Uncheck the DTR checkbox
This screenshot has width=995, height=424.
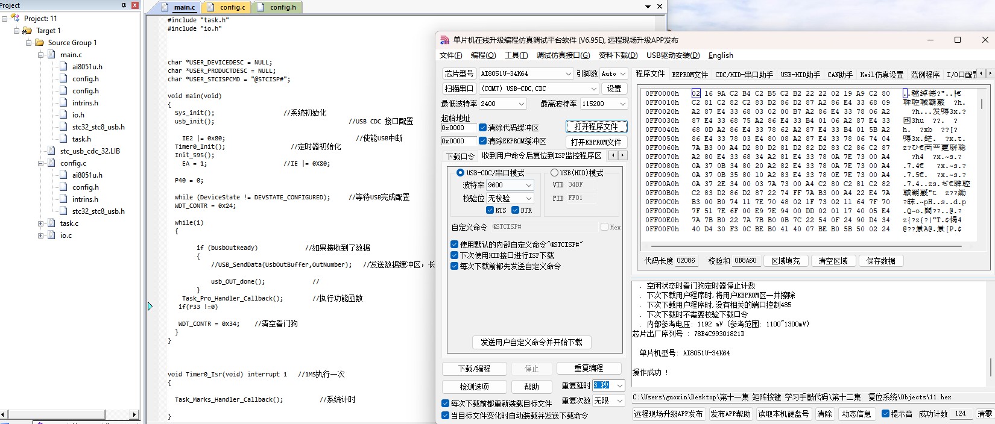click(515, 210)
